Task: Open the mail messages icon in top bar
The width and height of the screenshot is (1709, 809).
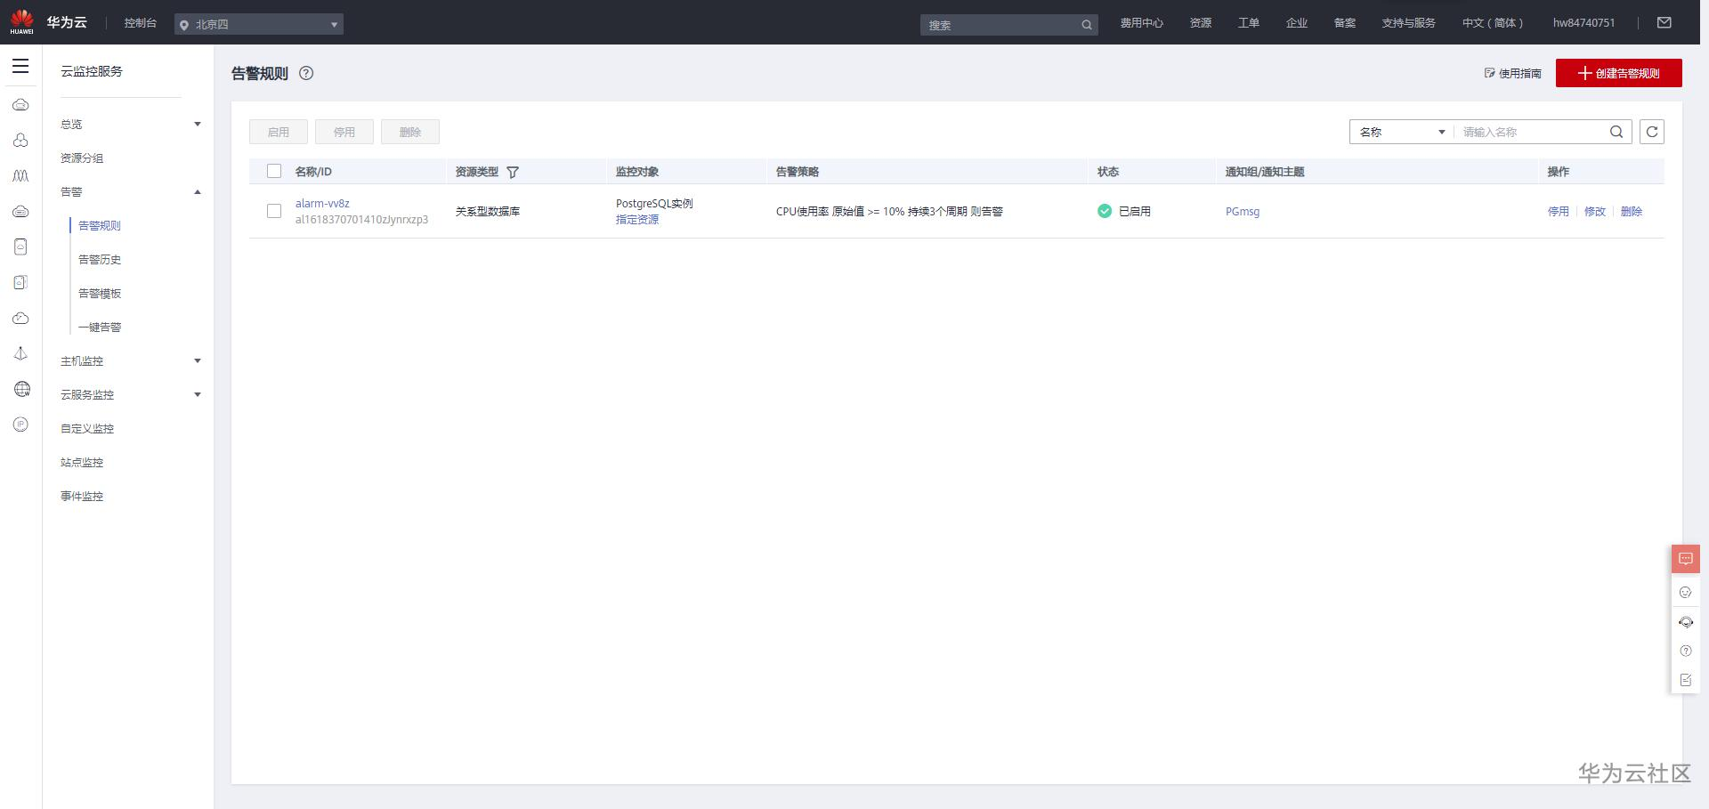Action: click(1664, 23)
